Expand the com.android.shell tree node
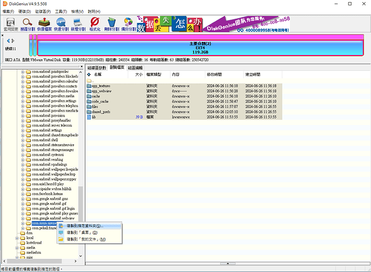This screenshot has height=272, width=371. coord(23,140)
